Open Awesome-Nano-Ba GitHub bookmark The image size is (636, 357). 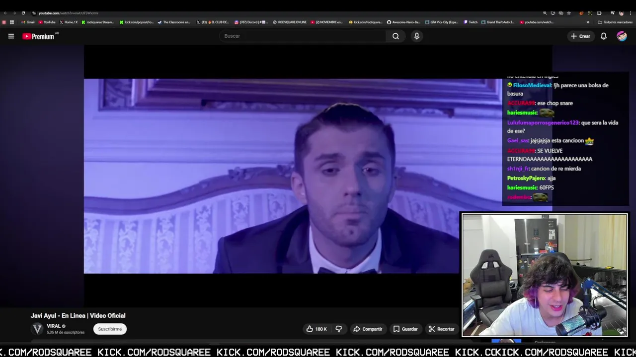click(403, 22)
